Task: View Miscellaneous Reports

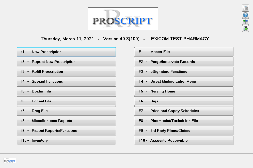Action: [66, 121]
